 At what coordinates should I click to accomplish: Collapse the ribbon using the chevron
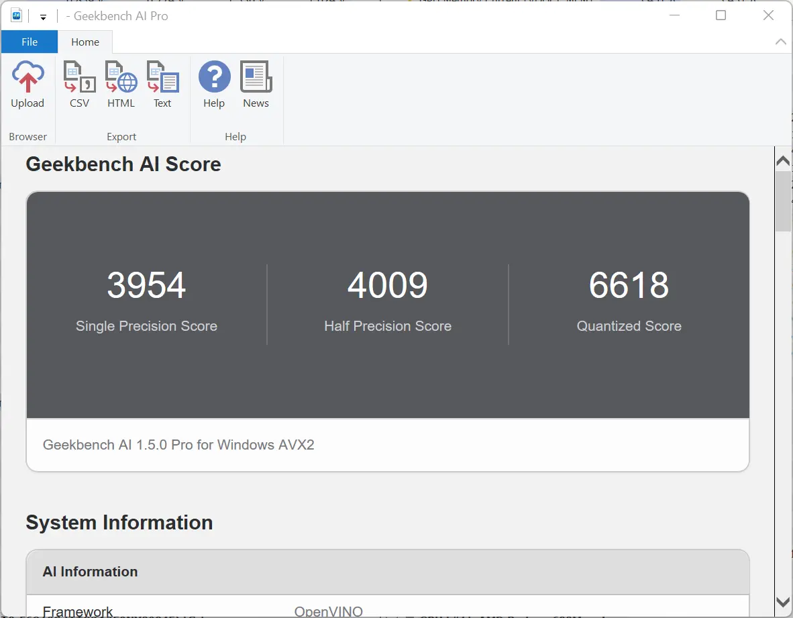point(780,42)
